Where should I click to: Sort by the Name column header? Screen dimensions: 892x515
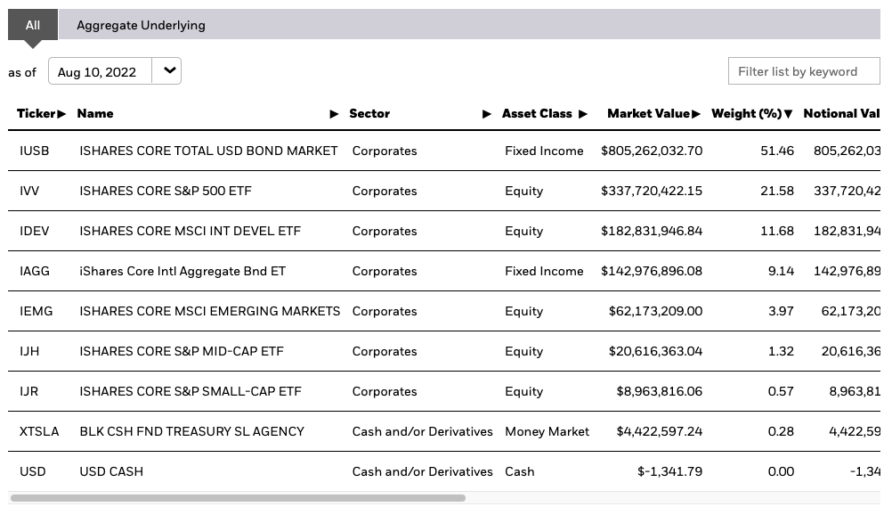coord(95,113)
